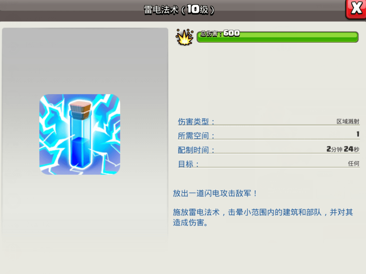Select the 伤害类型 label

coord(196,121)
